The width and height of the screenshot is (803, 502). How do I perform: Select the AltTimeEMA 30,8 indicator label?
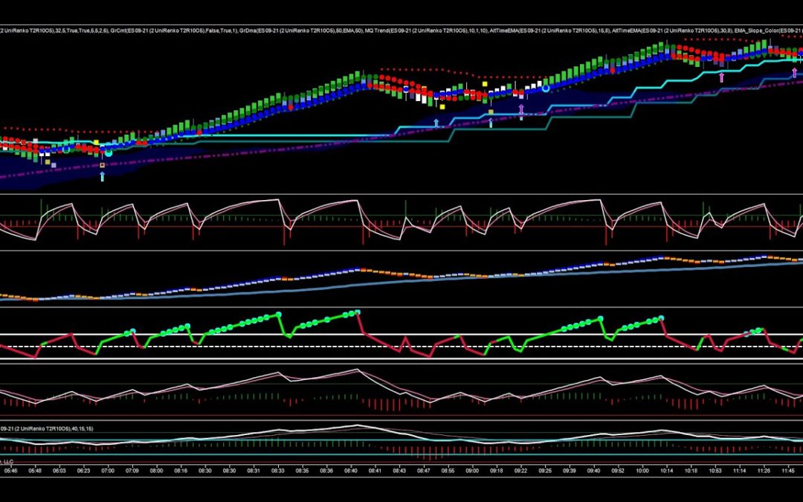(670, 30)
